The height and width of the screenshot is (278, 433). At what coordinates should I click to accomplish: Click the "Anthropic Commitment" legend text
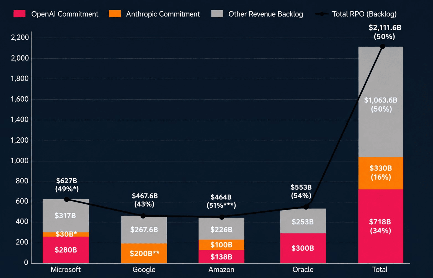163,14
